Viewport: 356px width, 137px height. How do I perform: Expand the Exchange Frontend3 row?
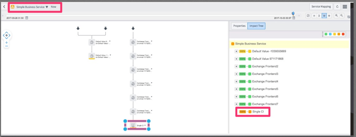[x=236, y=74]
